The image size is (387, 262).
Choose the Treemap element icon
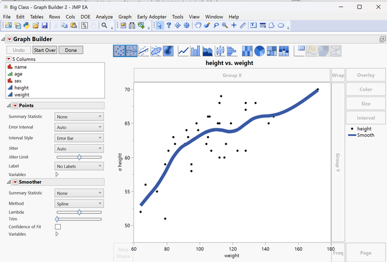pyautogui.click(x=271, y=51)
